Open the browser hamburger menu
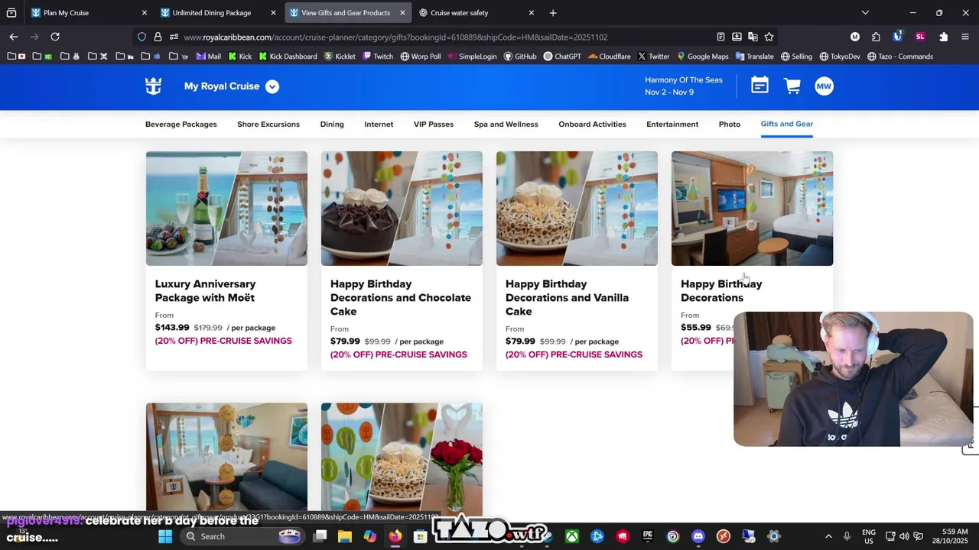Image resolution: width=979 pixels, height=550 pixels. [965, 37]
